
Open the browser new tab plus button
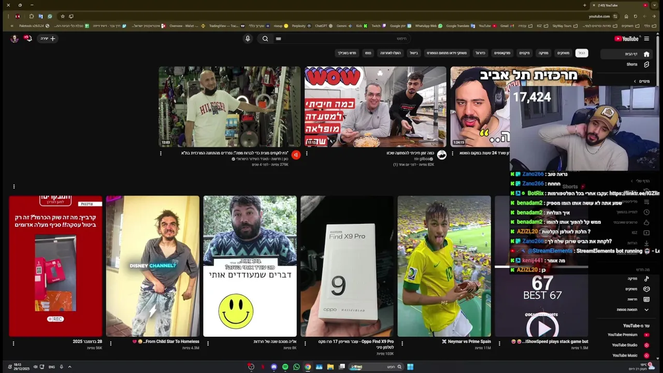click(x=584, y=5)
